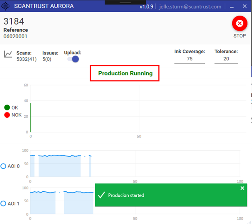Click the Scantrust Aurora logo icon

[5, 6]
